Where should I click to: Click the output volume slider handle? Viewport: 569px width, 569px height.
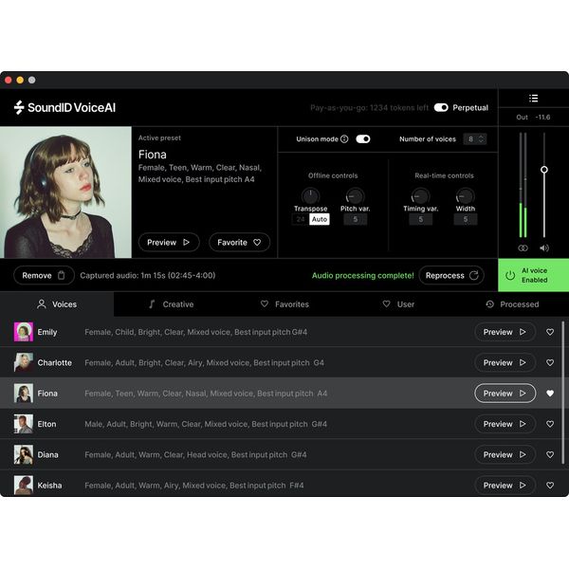pos(544,170)
